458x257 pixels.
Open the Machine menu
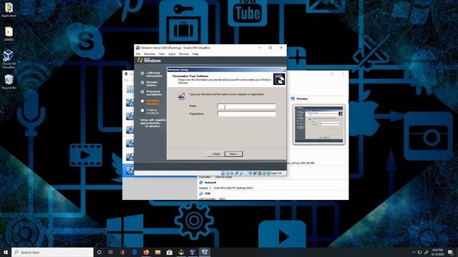150,54
